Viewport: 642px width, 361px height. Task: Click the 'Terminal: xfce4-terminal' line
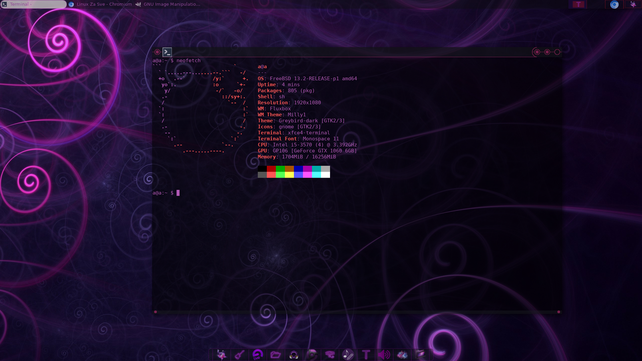294,133
